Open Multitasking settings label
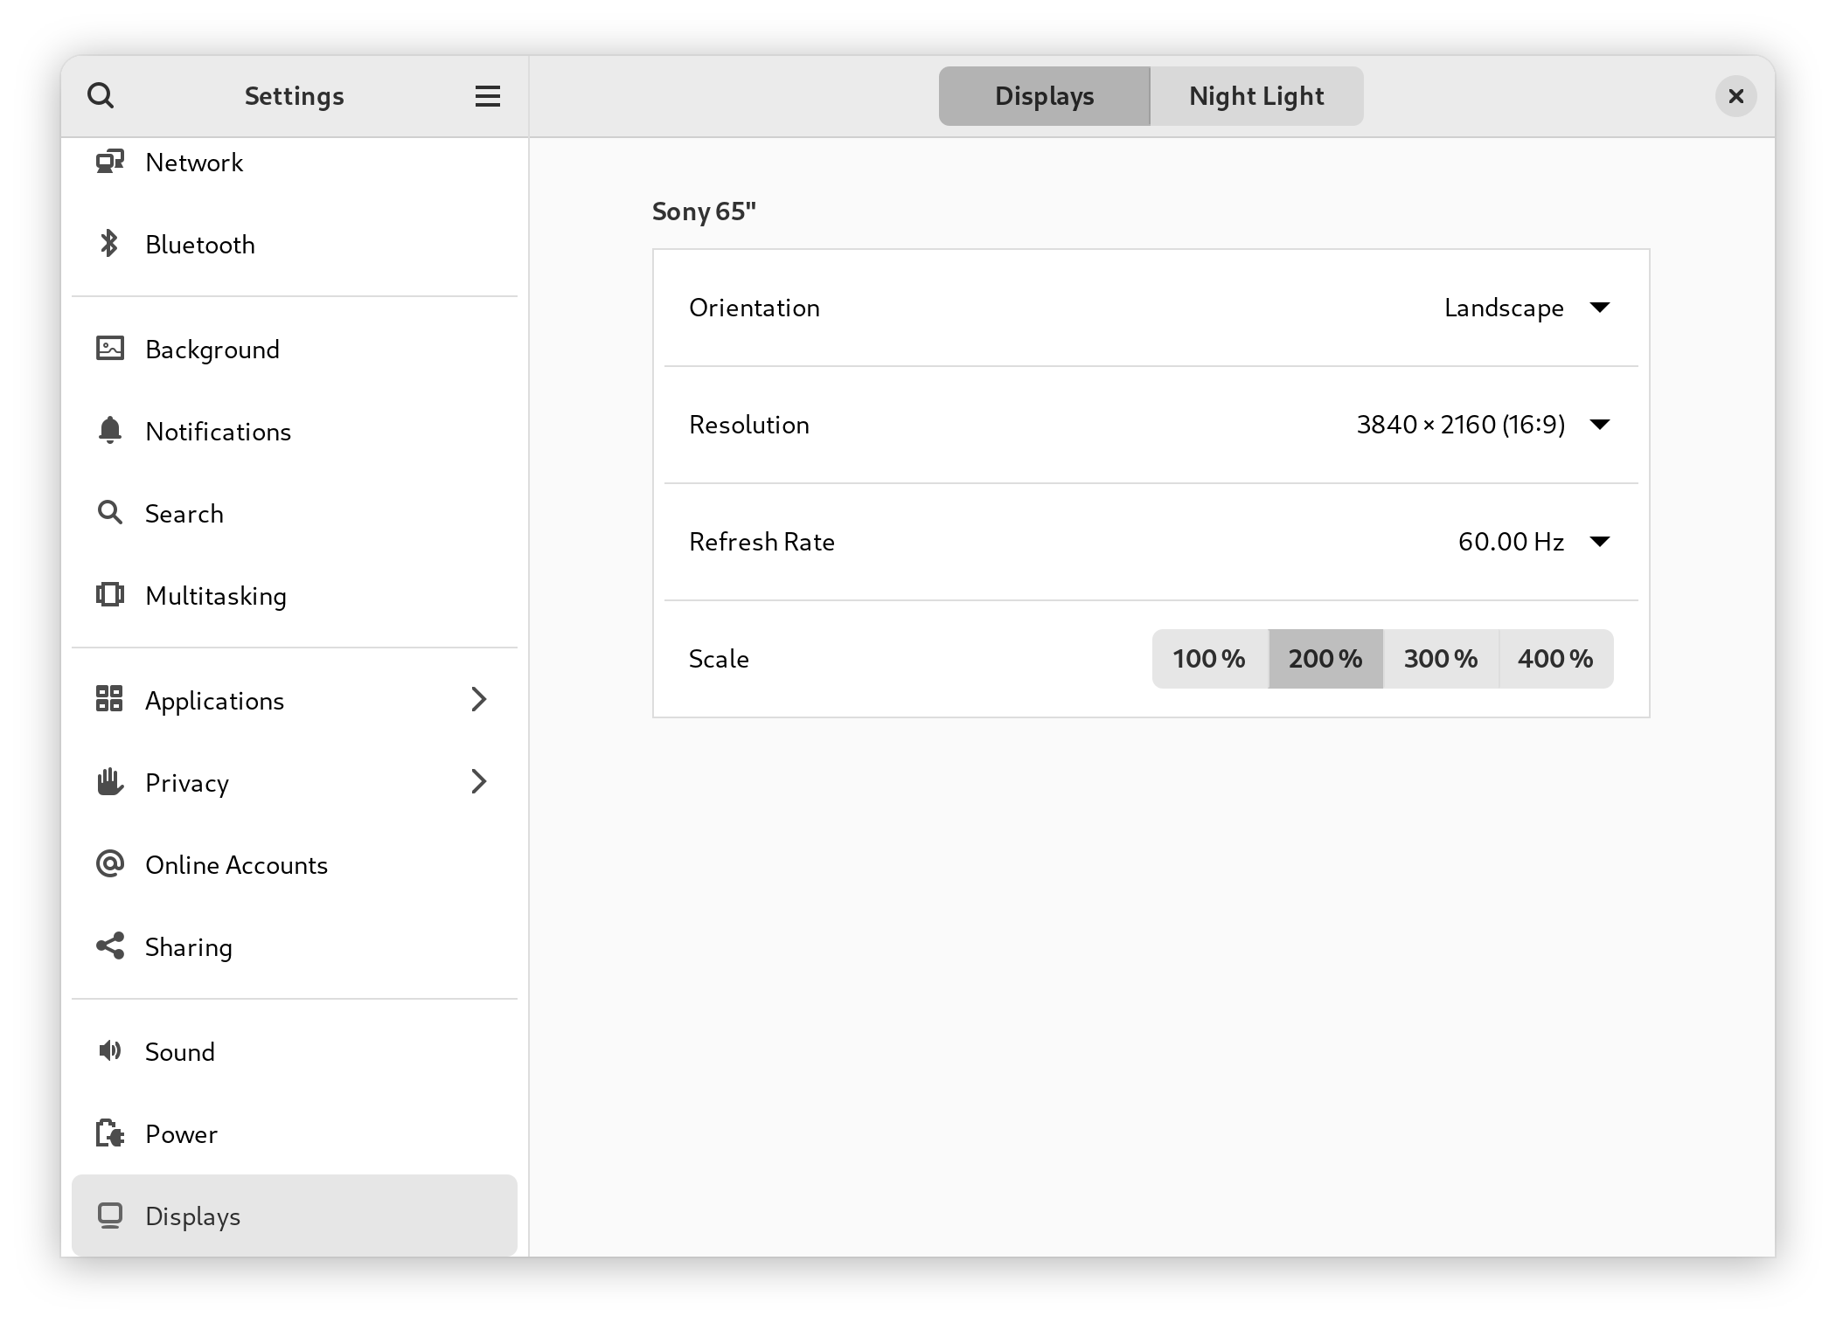 tap(216, 596)
